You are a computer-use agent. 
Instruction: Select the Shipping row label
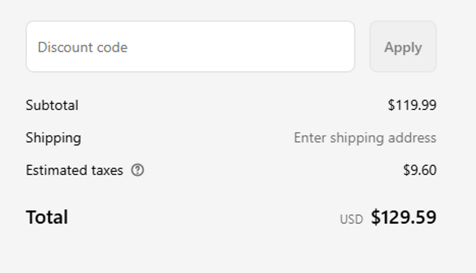[53, 138]
